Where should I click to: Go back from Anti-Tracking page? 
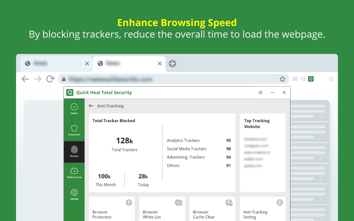[91, 106]
